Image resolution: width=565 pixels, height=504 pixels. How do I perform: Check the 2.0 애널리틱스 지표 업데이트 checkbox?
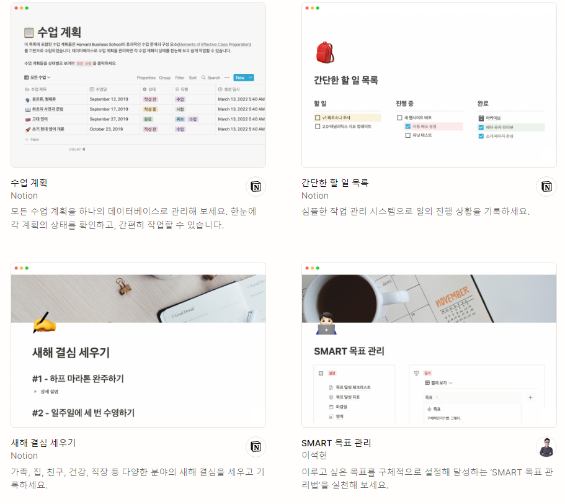[318, 127]
